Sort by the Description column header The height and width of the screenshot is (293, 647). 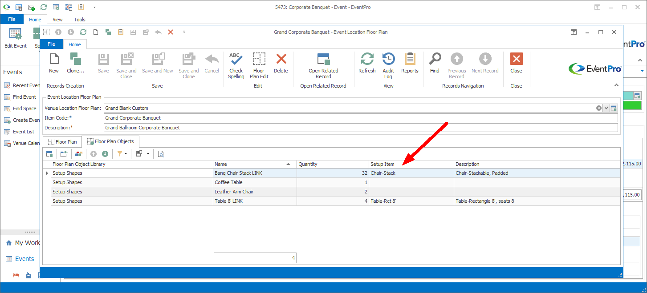click(537, 164)
